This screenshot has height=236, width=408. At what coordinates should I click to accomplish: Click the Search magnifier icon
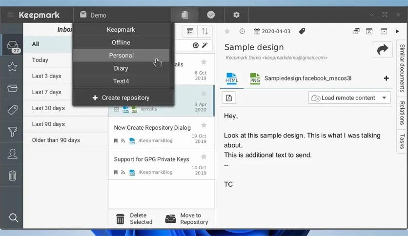[x=13, y=218]
